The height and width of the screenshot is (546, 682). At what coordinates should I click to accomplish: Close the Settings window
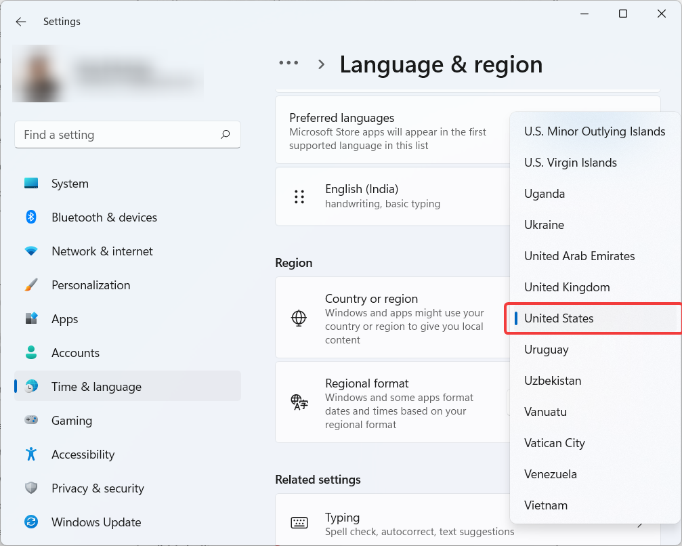(662, 14)
